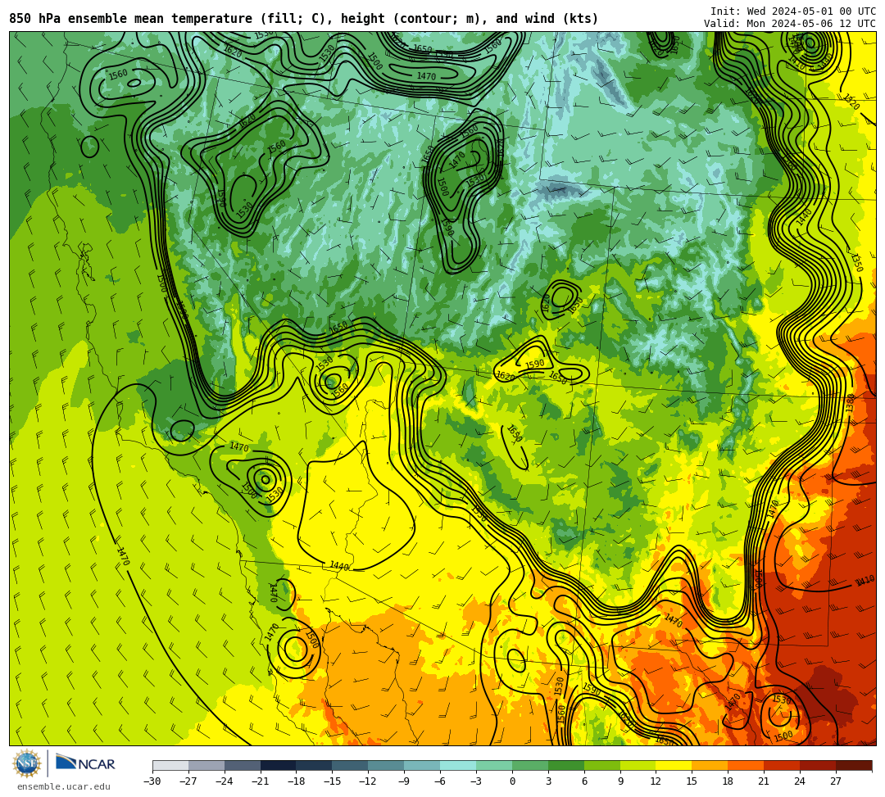
Task: Pick the dark red 24 to 27 colorbar swatch
Action: (x=819, y=765)
